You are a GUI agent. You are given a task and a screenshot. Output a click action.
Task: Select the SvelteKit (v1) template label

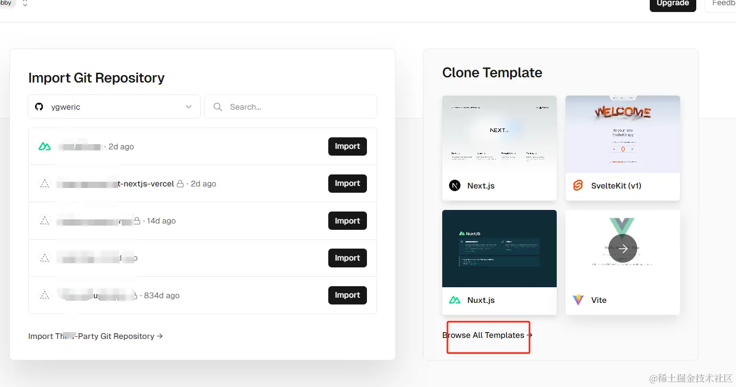pyautogui.click(x=616, y=186)
